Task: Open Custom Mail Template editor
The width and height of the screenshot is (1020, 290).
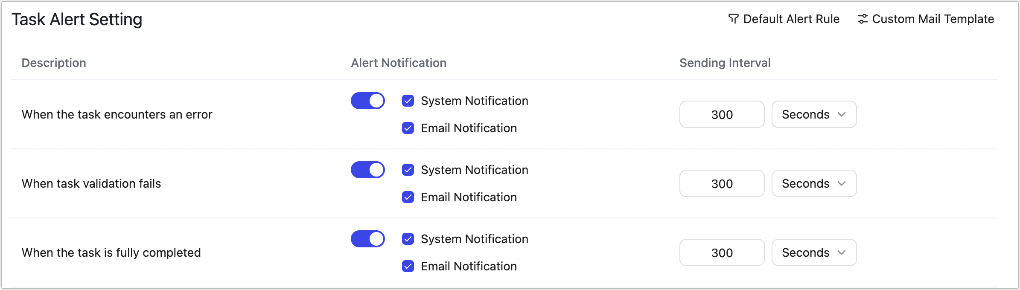Action: tap(933, 19)
